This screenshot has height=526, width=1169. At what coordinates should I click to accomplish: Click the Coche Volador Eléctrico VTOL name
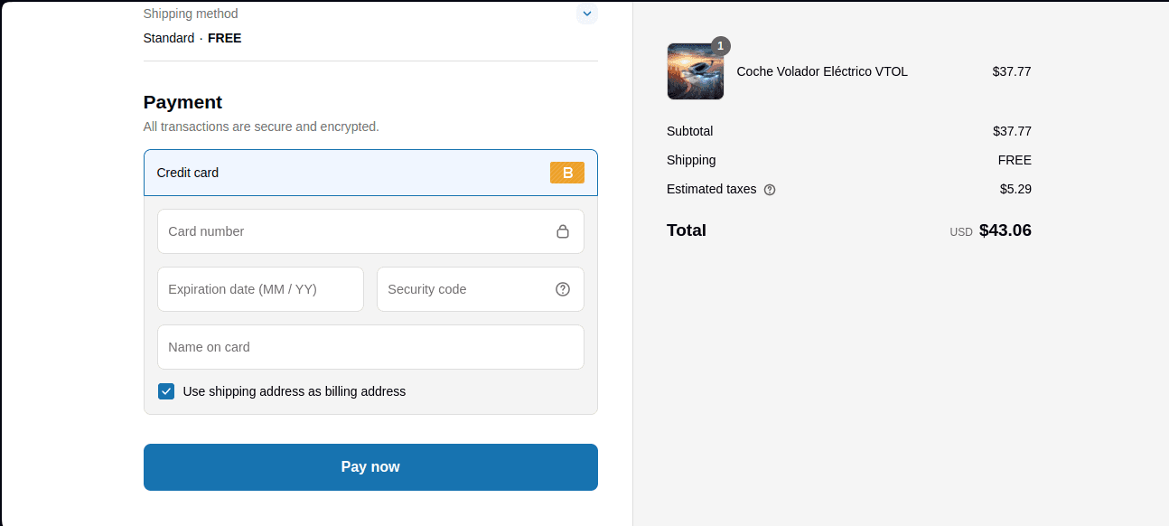tap(822, 71)
